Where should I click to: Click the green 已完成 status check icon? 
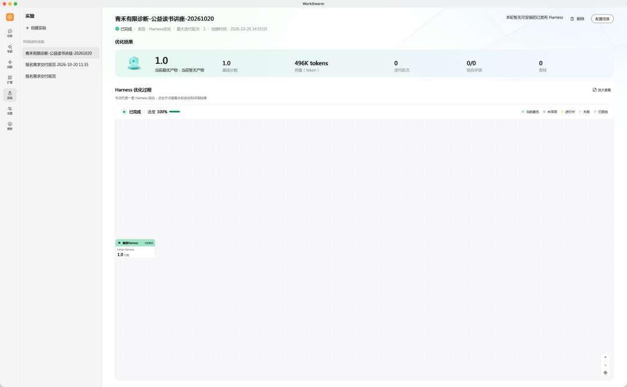[117, 29]
